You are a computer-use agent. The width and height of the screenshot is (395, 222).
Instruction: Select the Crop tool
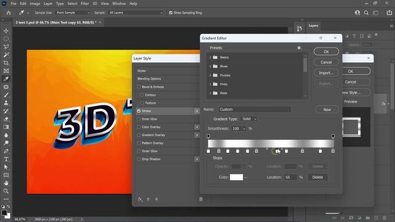[6, 63]
